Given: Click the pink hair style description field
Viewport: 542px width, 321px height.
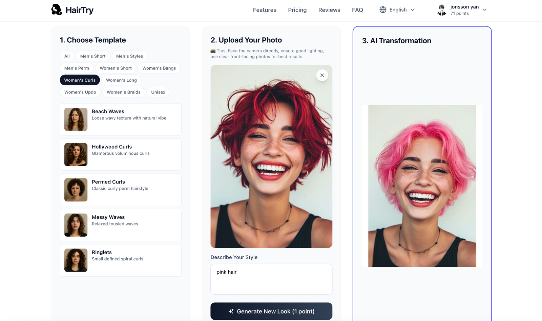Looking at the screenshot, I should click(271, 279).
